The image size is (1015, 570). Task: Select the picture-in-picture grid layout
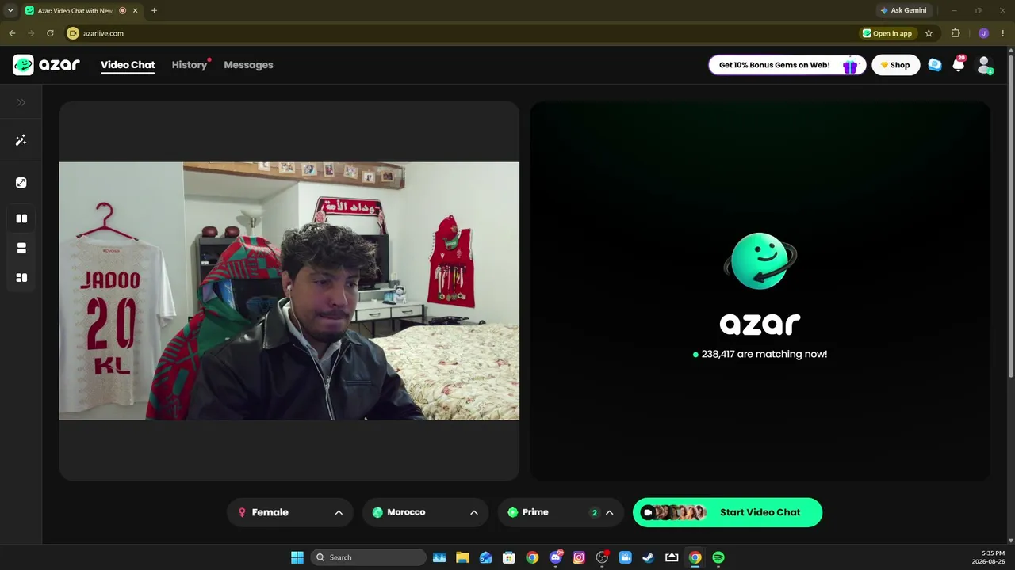point(21,278)
